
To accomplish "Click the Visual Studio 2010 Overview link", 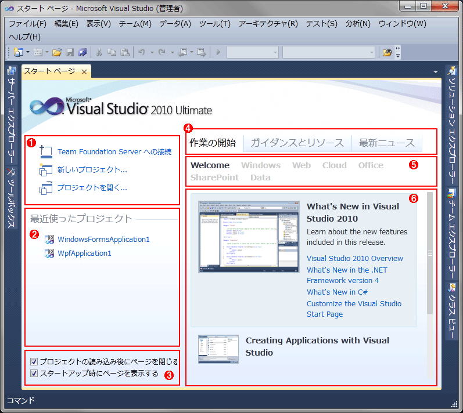I will coord(354,259).
